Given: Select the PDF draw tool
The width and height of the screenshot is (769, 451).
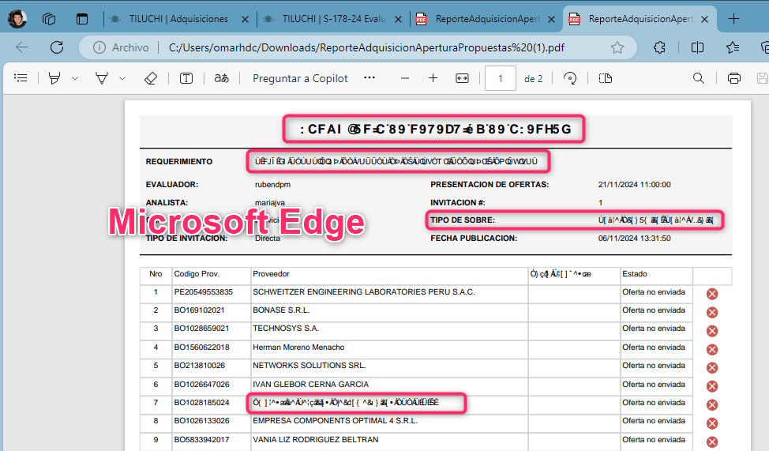Looking at the screenshot, I should tap(102, 78).
